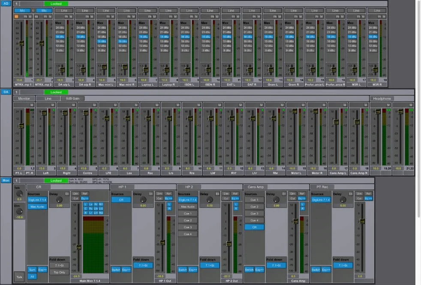Enable the Mac Audio source in CR
The width and height of the screenshot is (421, 285).
[37, 207]
